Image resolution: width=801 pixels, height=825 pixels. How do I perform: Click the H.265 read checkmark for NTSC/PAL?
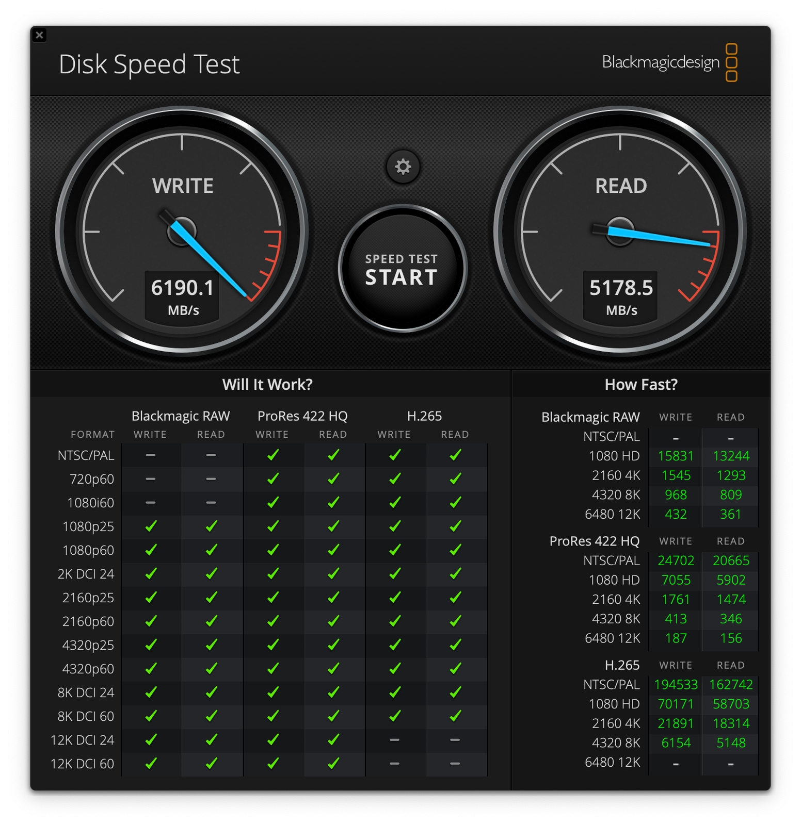click(x=455, y=455)
